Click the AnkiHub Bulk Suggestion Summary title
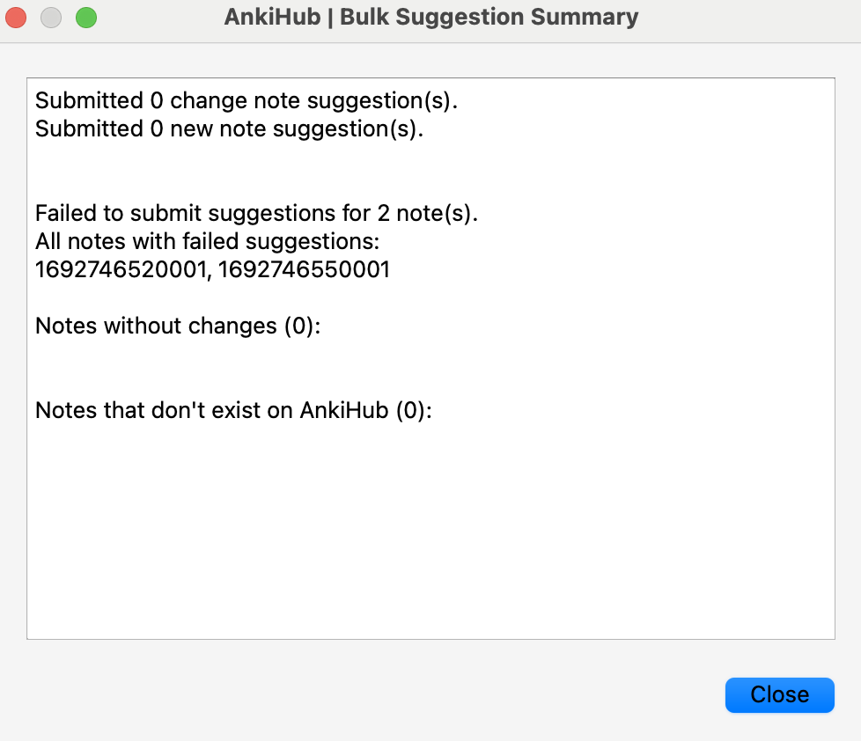This screenshot has width=861, height=741. pos(431,17)
